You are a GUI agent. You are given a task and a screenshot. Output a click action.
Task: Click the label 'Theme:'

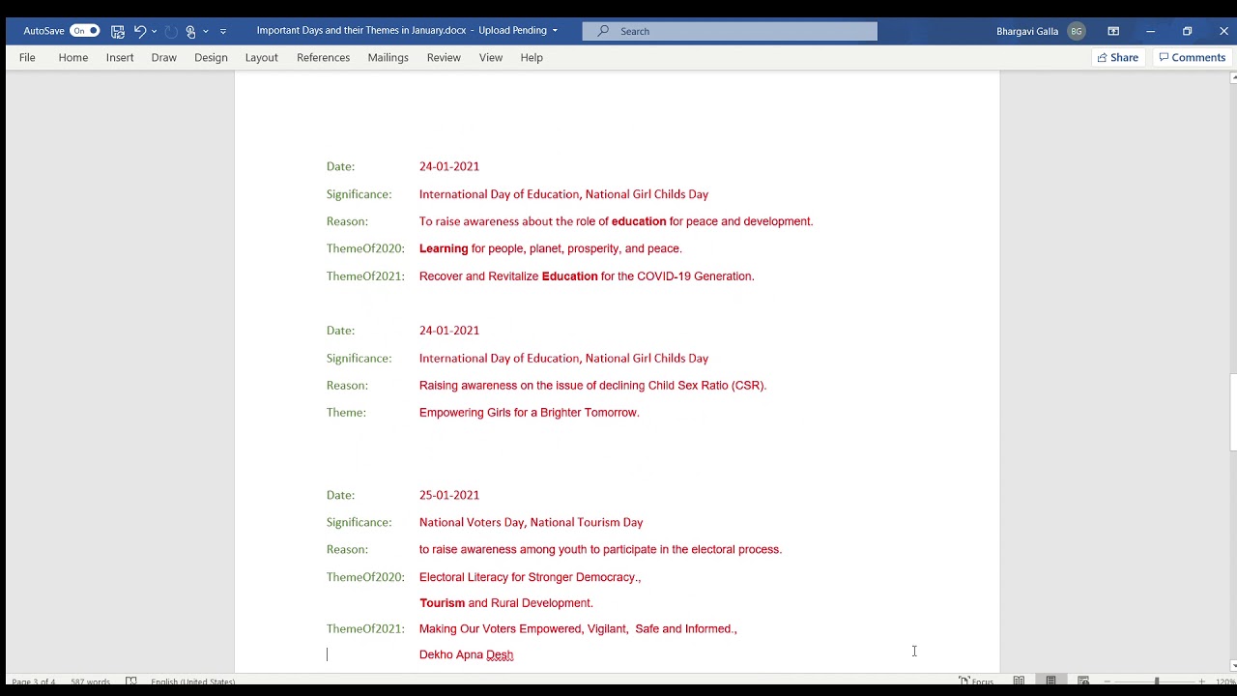(346, 413)
